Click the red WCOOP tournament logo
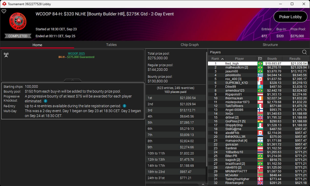 tap(18, 22)
